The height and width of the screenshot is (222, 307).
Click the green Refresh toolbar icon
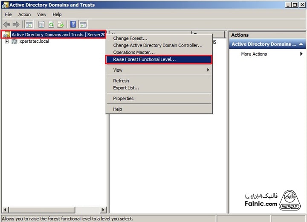click(51, 24)
